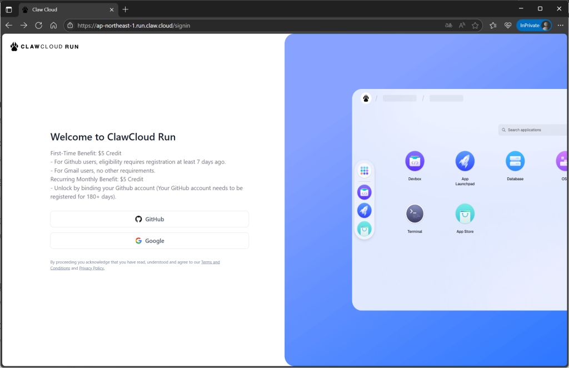
Task: Maximize the browser window
Action: 540,9
